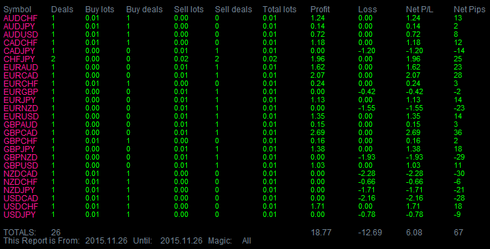The height and width of the screenshot is (249, 490).
Task: Click the Symbol column header
Action: tap(17, 10)
